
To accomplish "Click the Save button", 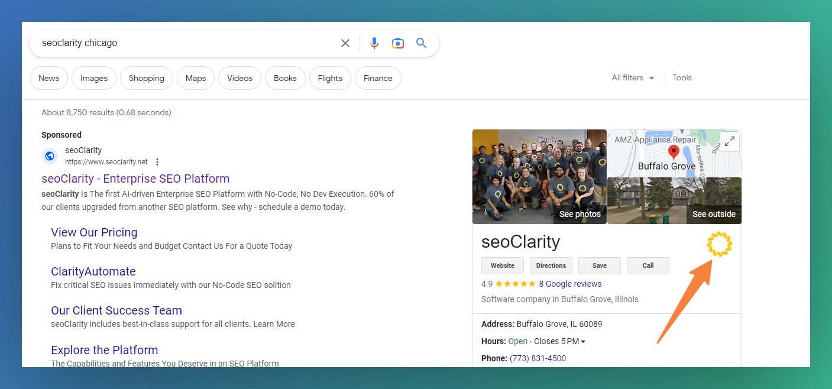I will [x=600, y=265].
